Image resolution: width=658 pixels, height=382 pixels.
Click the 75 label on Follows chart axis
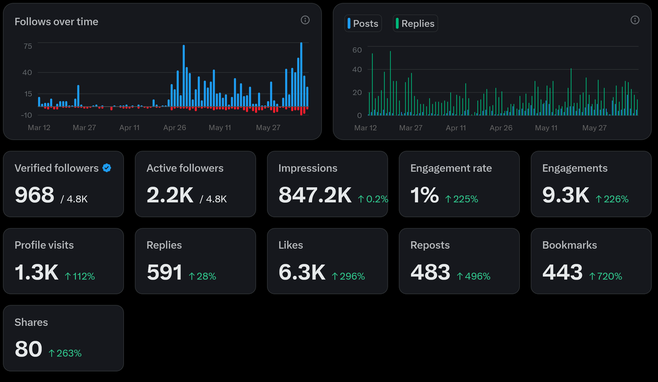tap(28, 47)
